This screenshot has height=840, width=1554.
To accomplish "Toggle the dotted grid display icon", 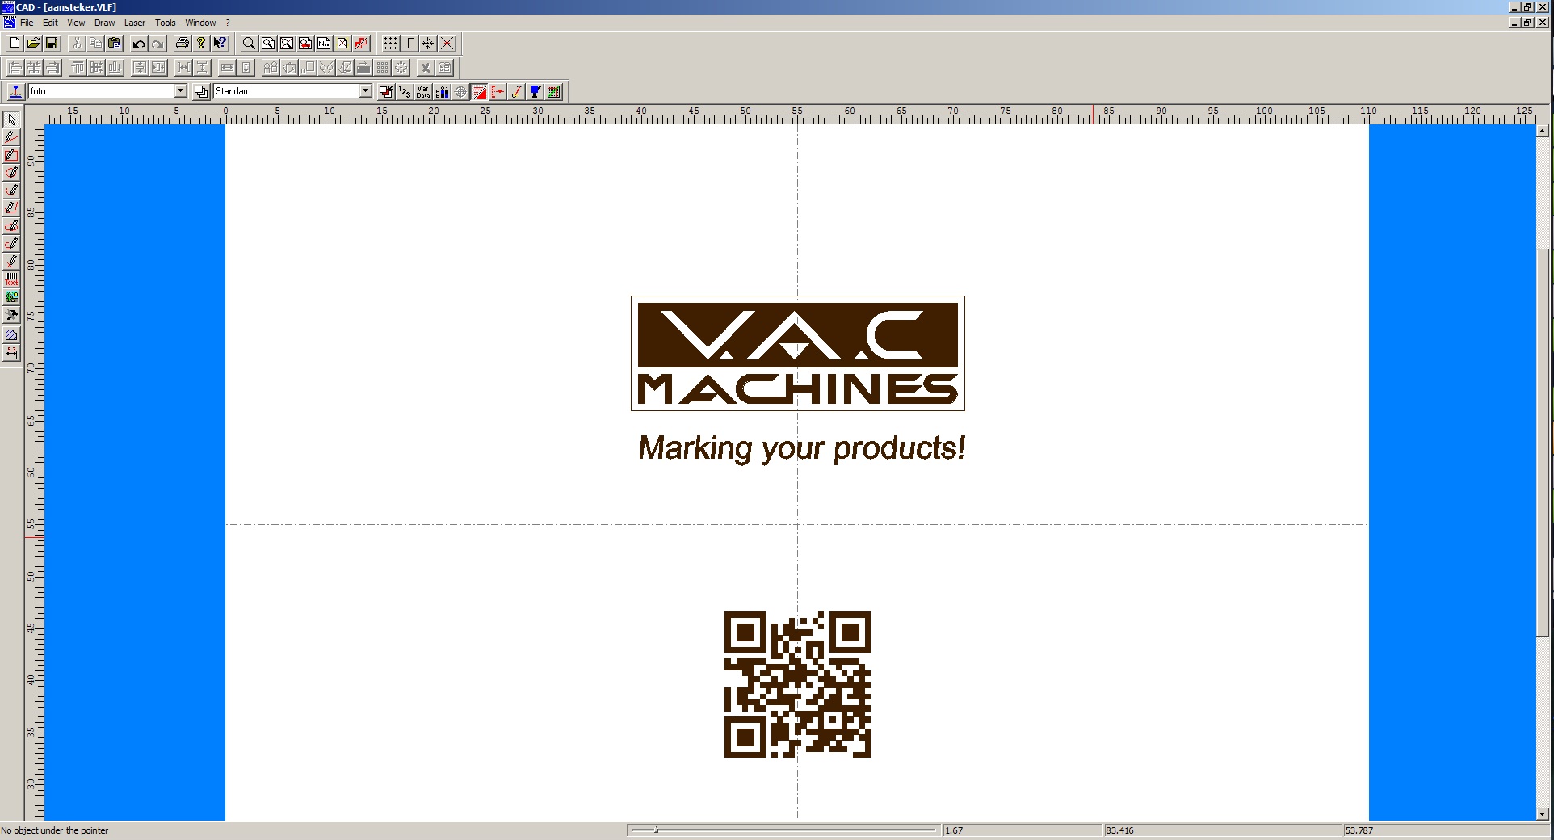I will (x=391, y=44).
